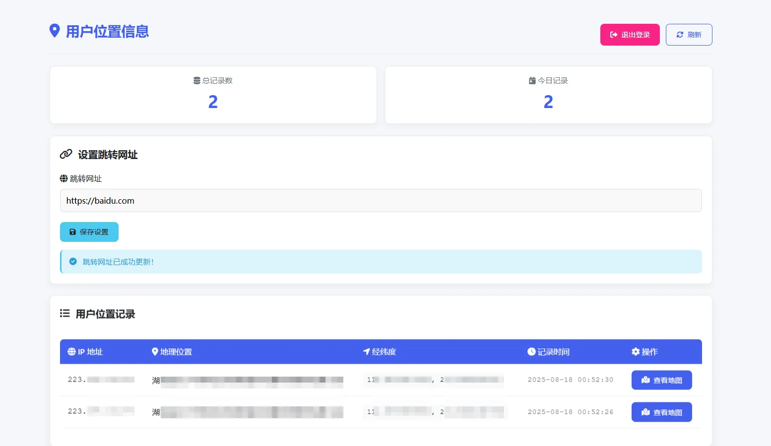
Task: Click the list icon beside 用户位置记录
Action: [x=64, y=313]
